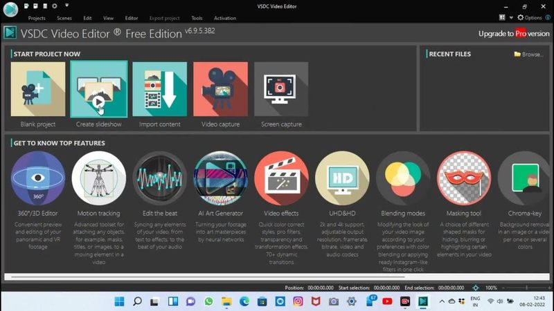554x311 pixels.
Task: Click the VSDC round application button
Action: 10,9
